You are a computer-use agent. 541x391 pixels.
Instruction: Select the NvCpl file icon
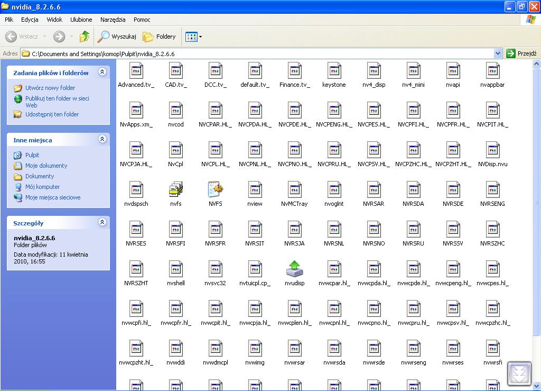(x=175, y=150)
